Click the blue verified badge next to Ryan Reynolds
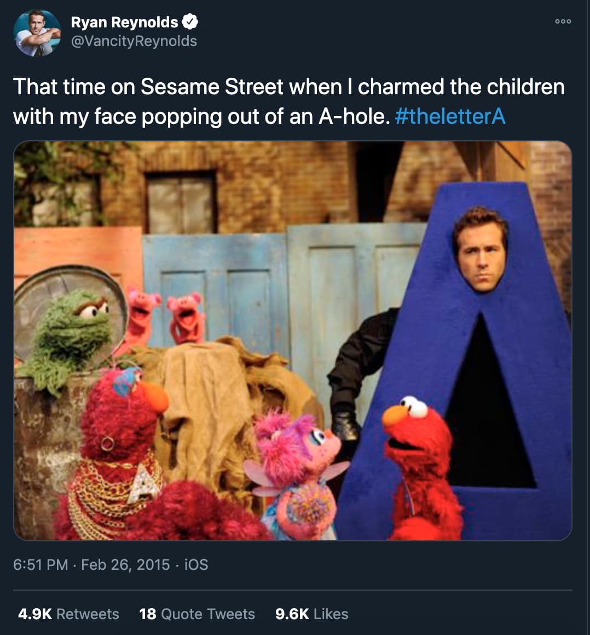Image resolution: width=590 pixels, height=635 pixels. pos(190,21)
